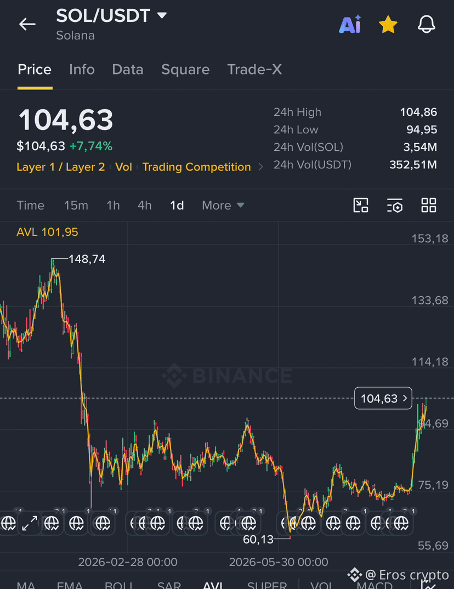Screen dimensions: 454x589
Task: Toggle the SUPER indicator
Action: click(x=267, y=585)
